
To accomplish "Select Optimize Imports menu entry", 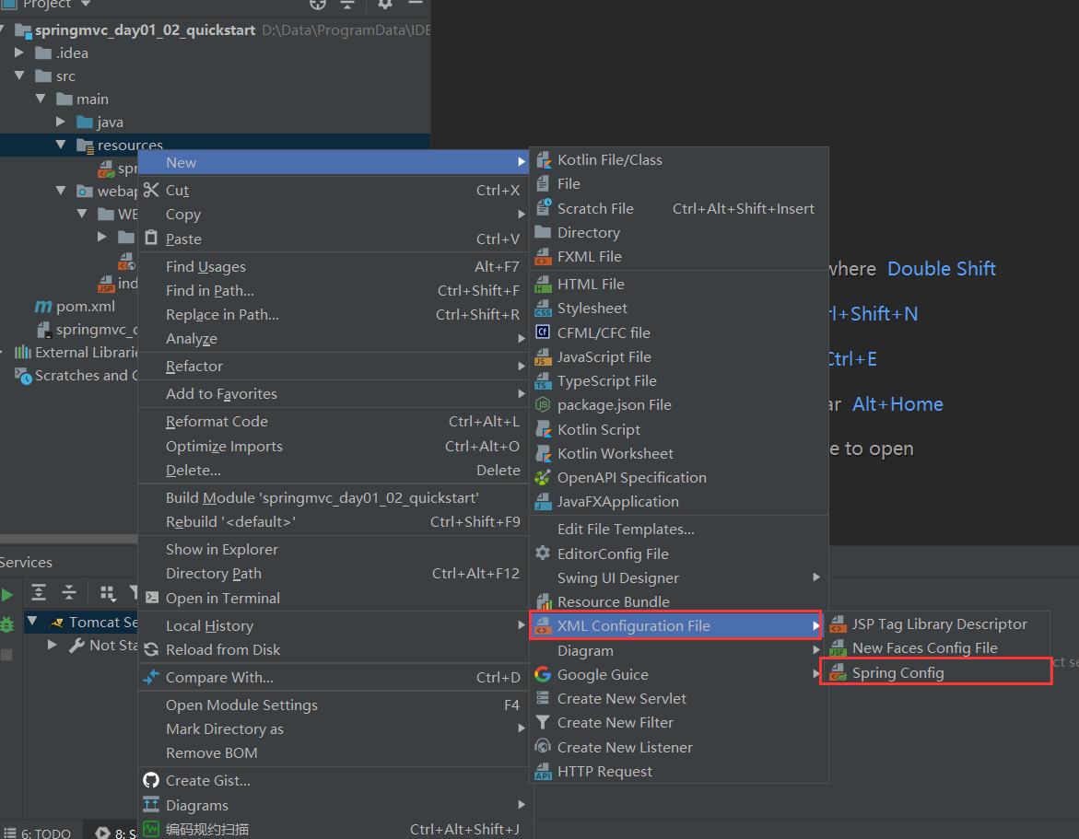I will [x=333, y=447].
